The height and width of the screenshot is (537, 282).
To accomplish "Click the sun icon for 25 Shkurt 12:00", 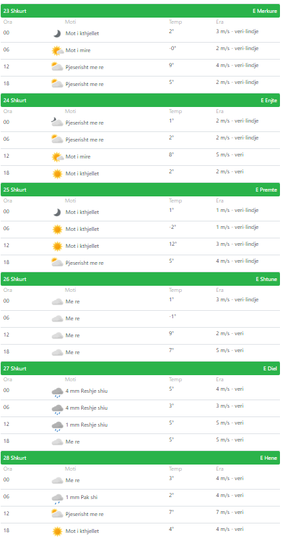I will pyautogui.click(x=57, y=246).
